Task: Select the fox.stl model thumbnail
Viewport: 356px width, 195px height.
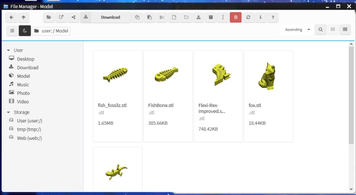Action: pos(267,76)
